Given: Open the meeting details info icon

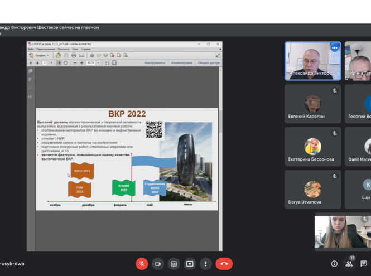Looking at the screenshot, I should point(334,264).
